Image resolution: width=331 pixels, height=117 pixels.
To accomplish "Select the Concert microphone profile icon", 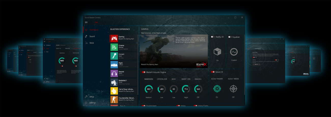I will [x=114, y=56].
